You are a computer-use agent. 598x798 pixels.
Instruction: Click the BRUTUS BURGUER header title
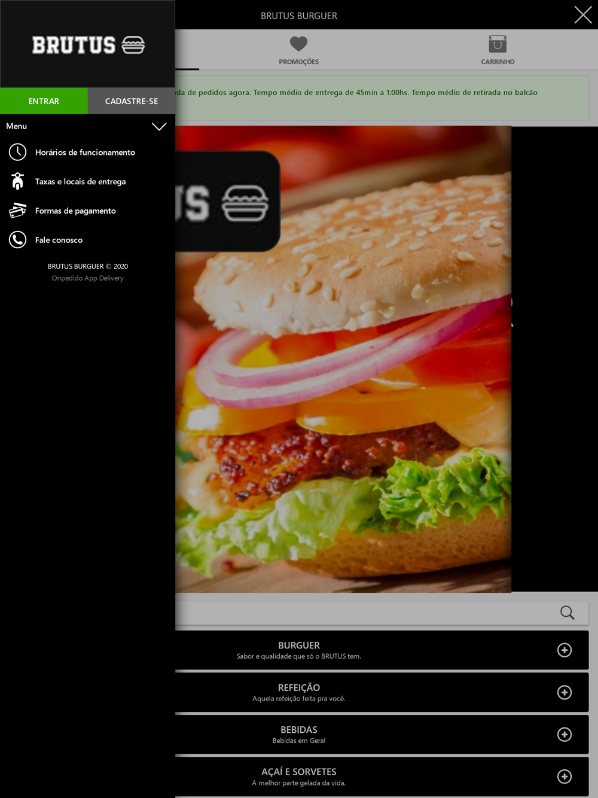point(299,16)
